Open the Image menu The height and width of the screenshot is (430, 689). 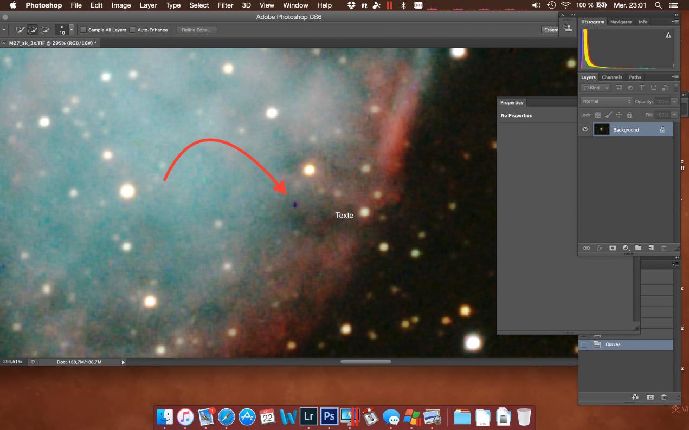(x=121, y=5)
